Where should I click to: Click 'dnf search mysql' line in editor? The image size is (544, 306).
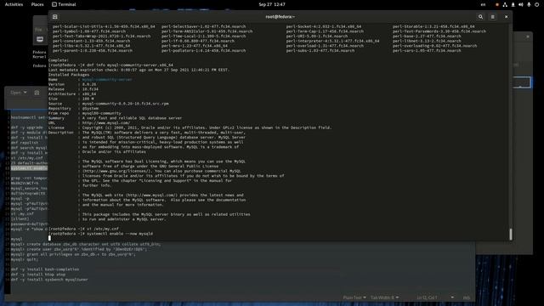point(29,148)
